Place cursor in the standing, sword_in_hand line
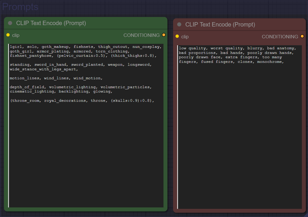The width and height of the screenshot is (308, 217). click(77, 65)
